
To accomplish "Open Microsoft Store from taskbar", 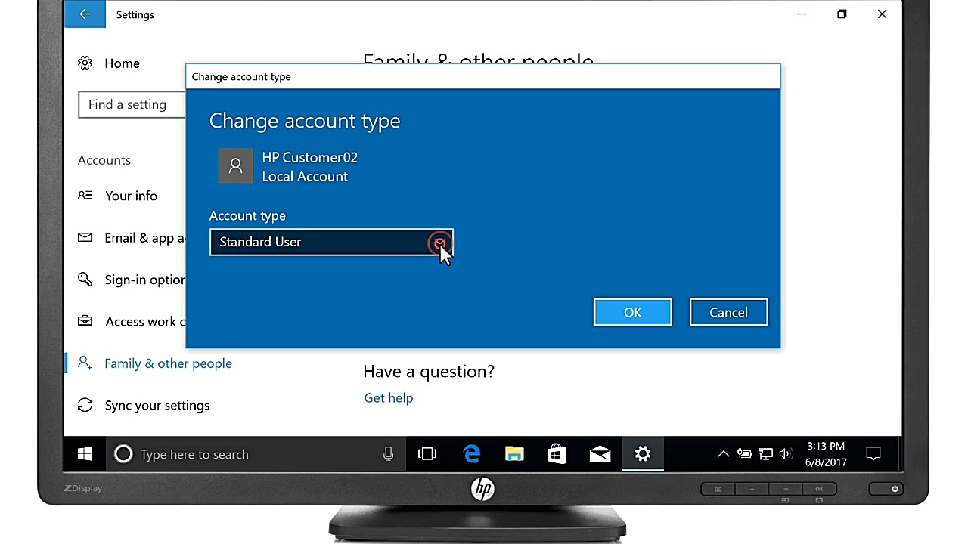I will pyautogui.click(x=557, y=454).
